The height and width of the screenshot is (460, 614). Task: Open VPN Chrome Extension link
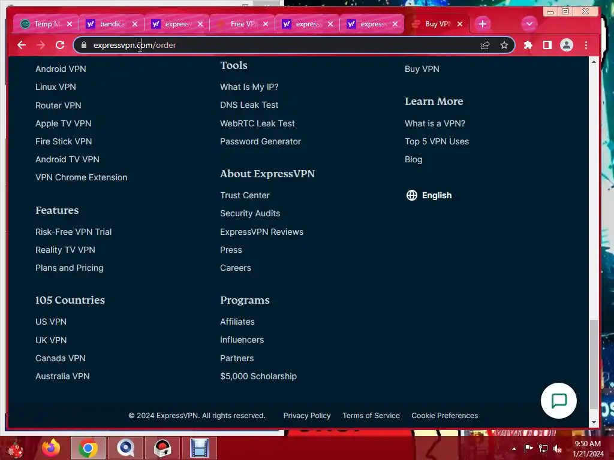tap(82, 177)
